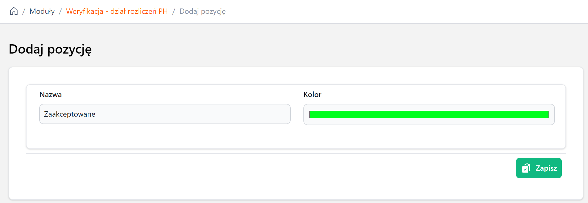Click the clipboard icon on Zapisz
Image resolution: width=588 pixels, height=203 pixels.
coord(526,168)
